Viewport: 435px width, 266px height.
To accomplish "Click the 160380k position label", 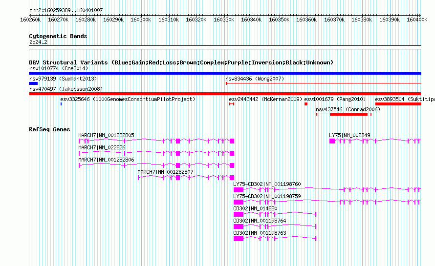I will (x=362, y=20).
